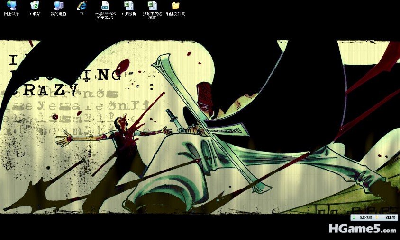Click the 新建文件夹 folder icon
This screenshot has height=240, width=400.
(175, 6)
